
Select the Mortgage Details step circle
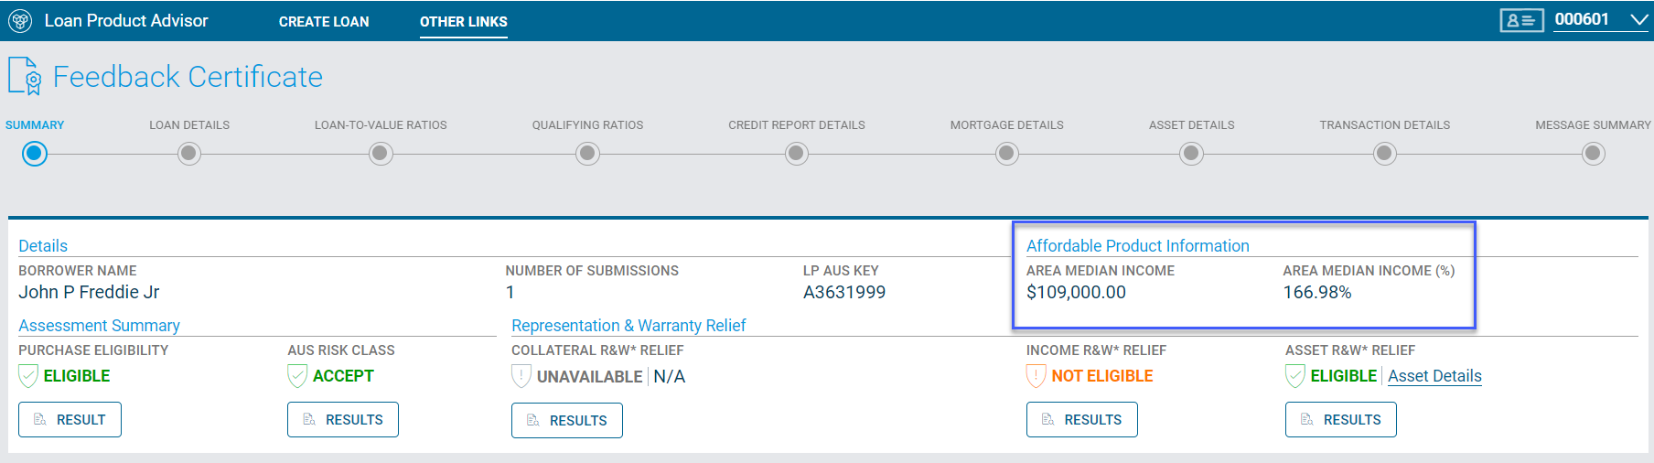click(x=1006, y=154)
